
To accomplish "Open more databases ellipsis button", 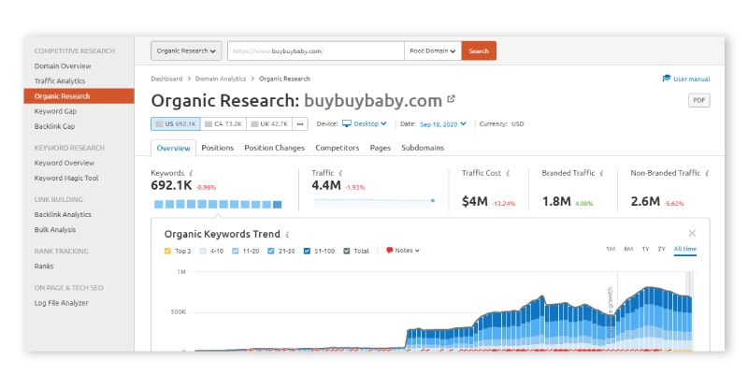I will [299, 124].
